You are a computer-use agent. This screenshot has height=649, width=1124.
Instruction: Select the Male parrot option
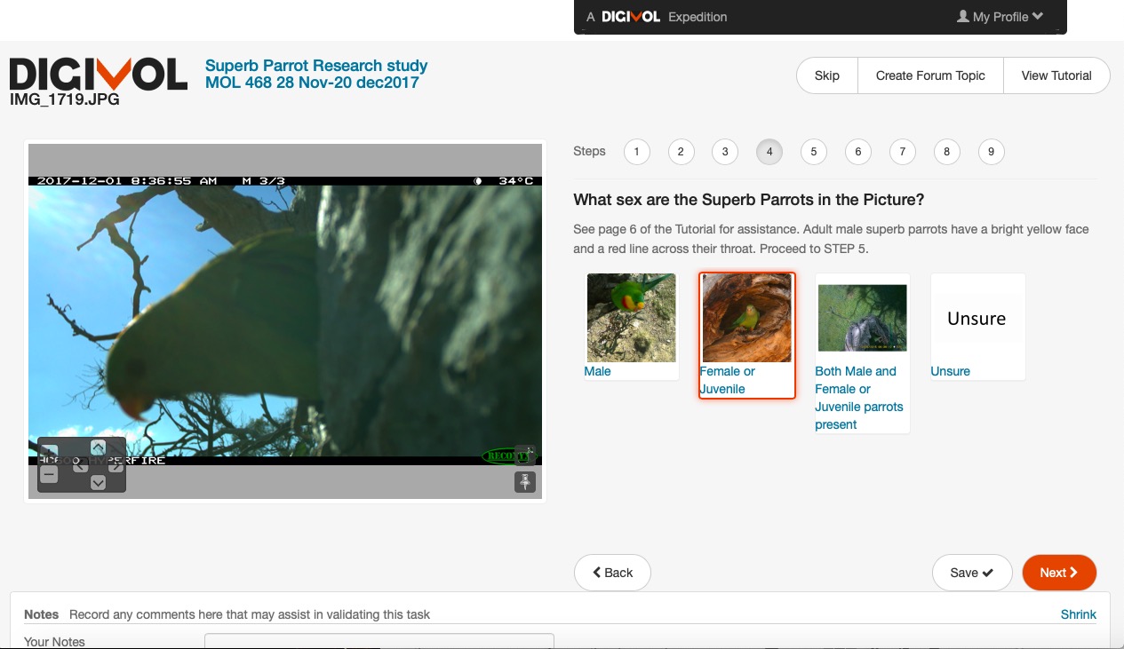pyautogui.click(x=631, y=326)
